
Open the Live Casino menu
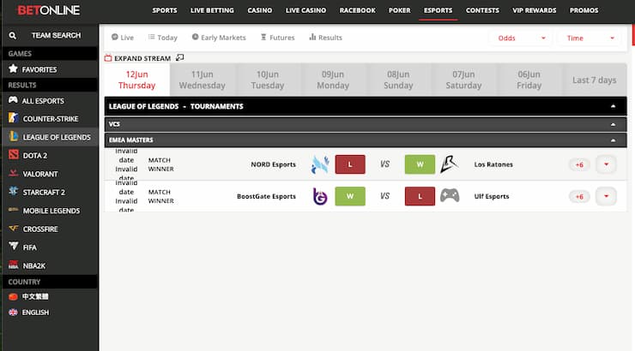pyautogui.click(x=305, y=10)
